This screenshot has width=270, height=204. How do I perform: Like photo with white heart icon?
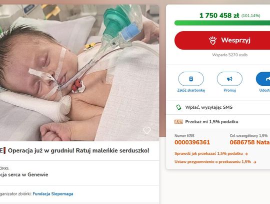[147, 131]
